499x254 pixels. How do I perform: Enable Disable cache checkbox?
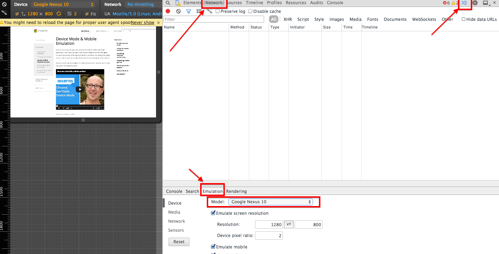250,11
